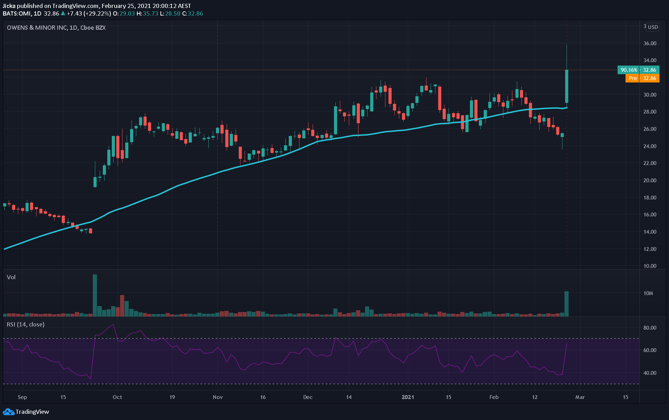The image size is (669, 420).
Task: Click the OWENS & MINOR INC chart title
Action: click(56, 28)
